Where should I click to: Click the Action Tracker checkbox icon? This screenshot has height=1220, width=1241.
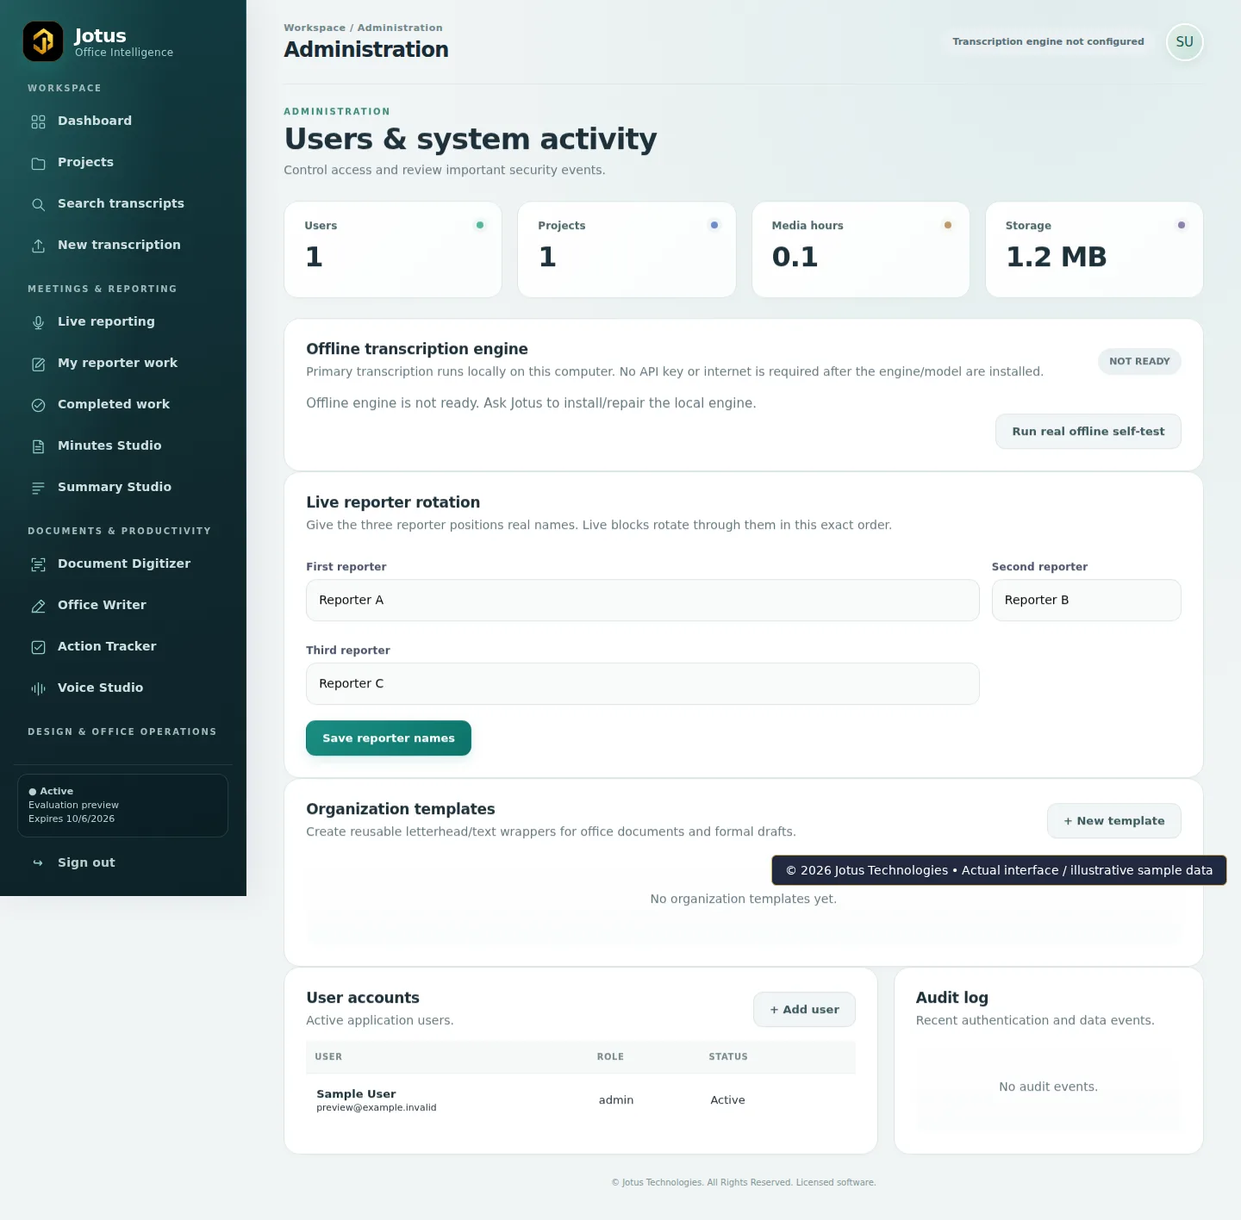pos(38,647)
